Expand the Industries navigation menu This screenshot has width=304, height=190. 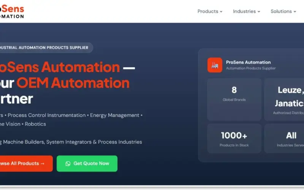[246, 11]
